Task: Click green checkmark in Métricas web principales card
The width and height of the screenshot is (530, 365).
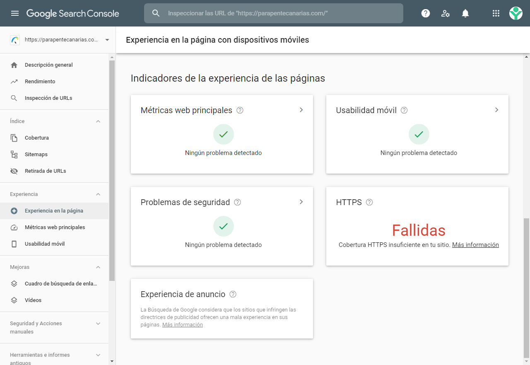Action: pos(224,134)
